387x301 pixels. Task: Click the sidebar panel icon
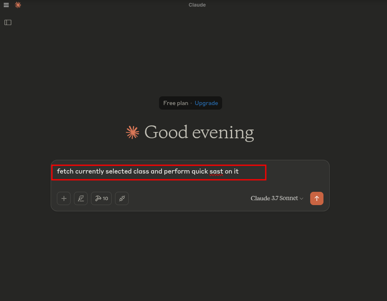point(8,22)
